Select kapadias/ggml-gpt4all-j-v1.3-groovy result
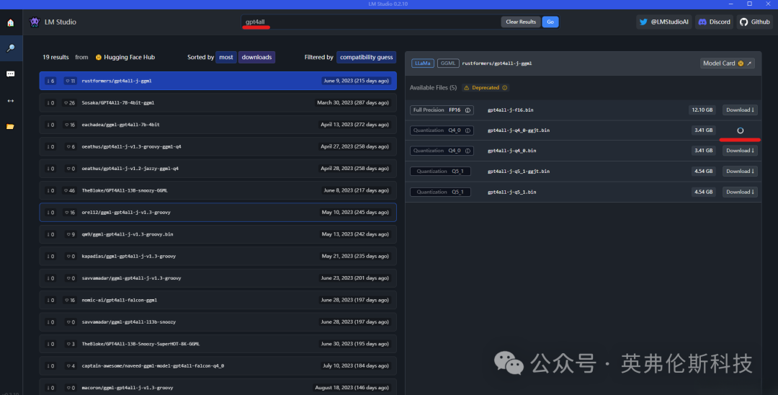778x395 pixels. pos(218,256)
